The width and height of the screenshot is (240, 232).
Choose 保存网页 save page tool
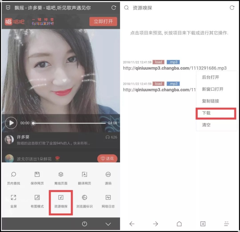point(37,178)
